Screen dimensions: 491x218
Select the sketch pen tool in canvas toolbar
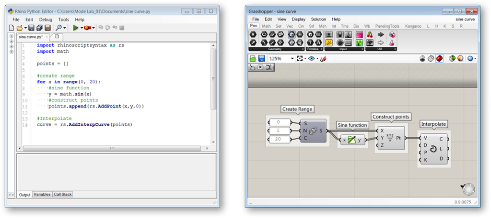point(323,58)
